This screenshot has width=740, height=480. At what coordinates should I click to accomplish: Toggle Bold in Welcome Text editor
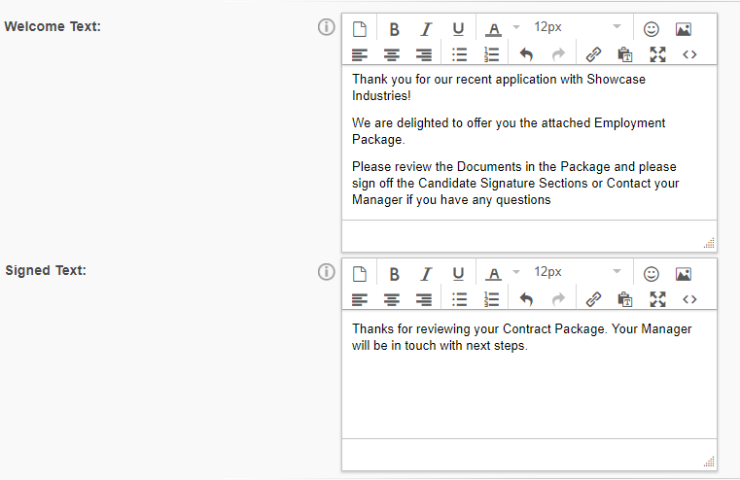click(394, 29)
